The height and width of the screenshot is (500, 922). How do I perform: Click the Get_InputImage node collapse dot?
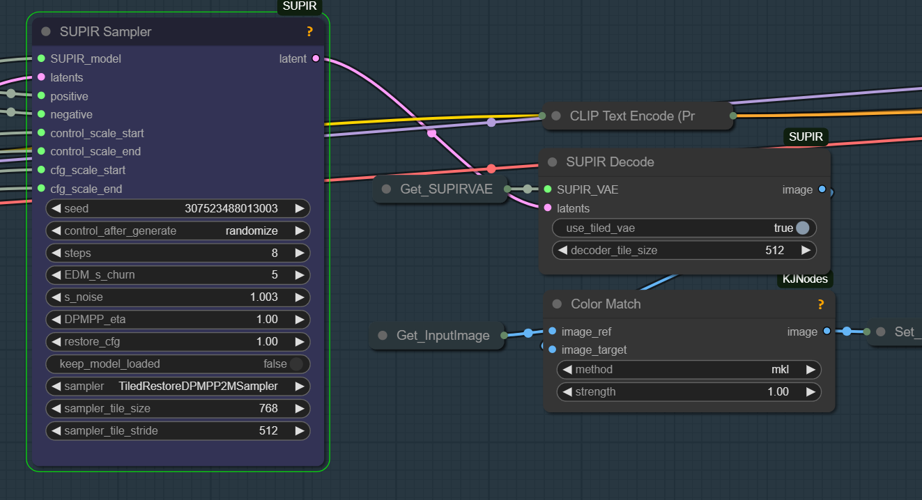coord(383,335)
